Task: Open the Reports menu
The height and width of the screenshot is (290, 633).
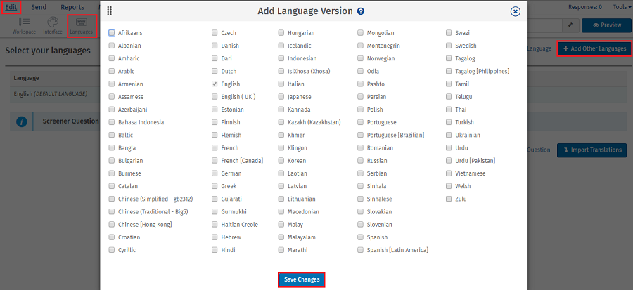Action: click(72, 7)
